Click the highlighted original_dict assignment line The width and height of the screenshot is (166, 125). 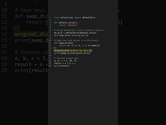pos(73,51)
